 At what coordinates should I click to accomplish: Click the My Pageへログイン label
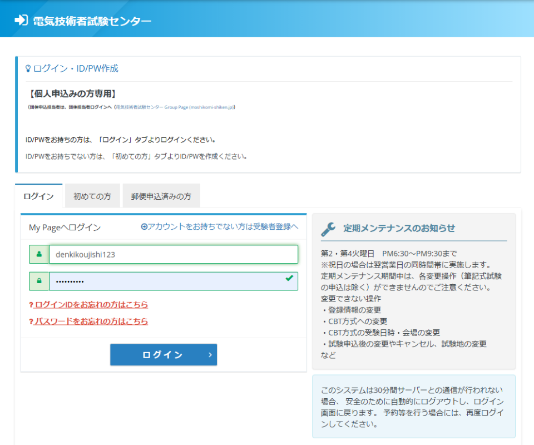65,228
